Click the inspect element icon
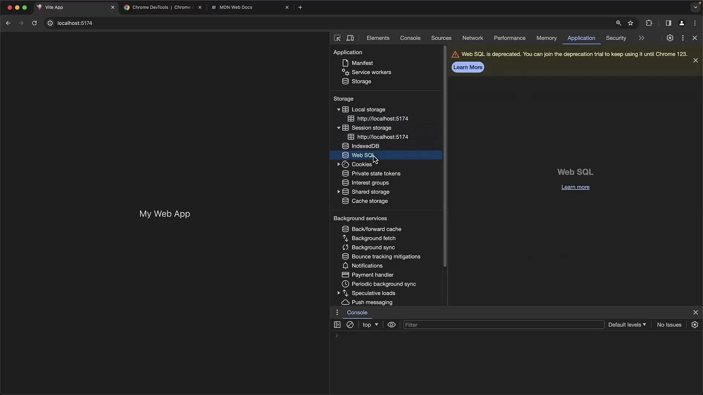 pyautogui.click(x=338, y=38)
